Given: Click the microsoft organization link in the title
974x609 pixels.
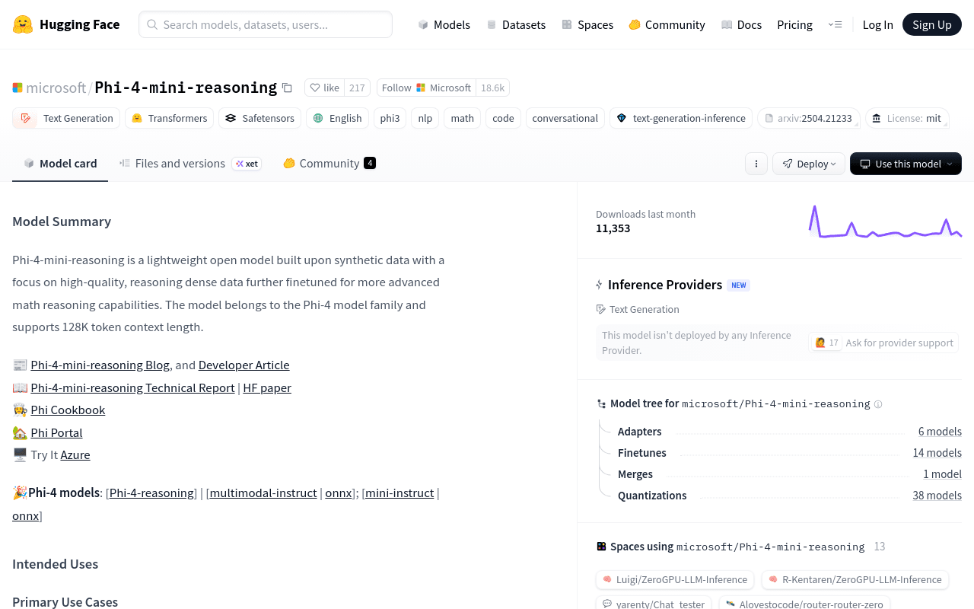Looking at the screenshot, I should (x=56, y=88).
